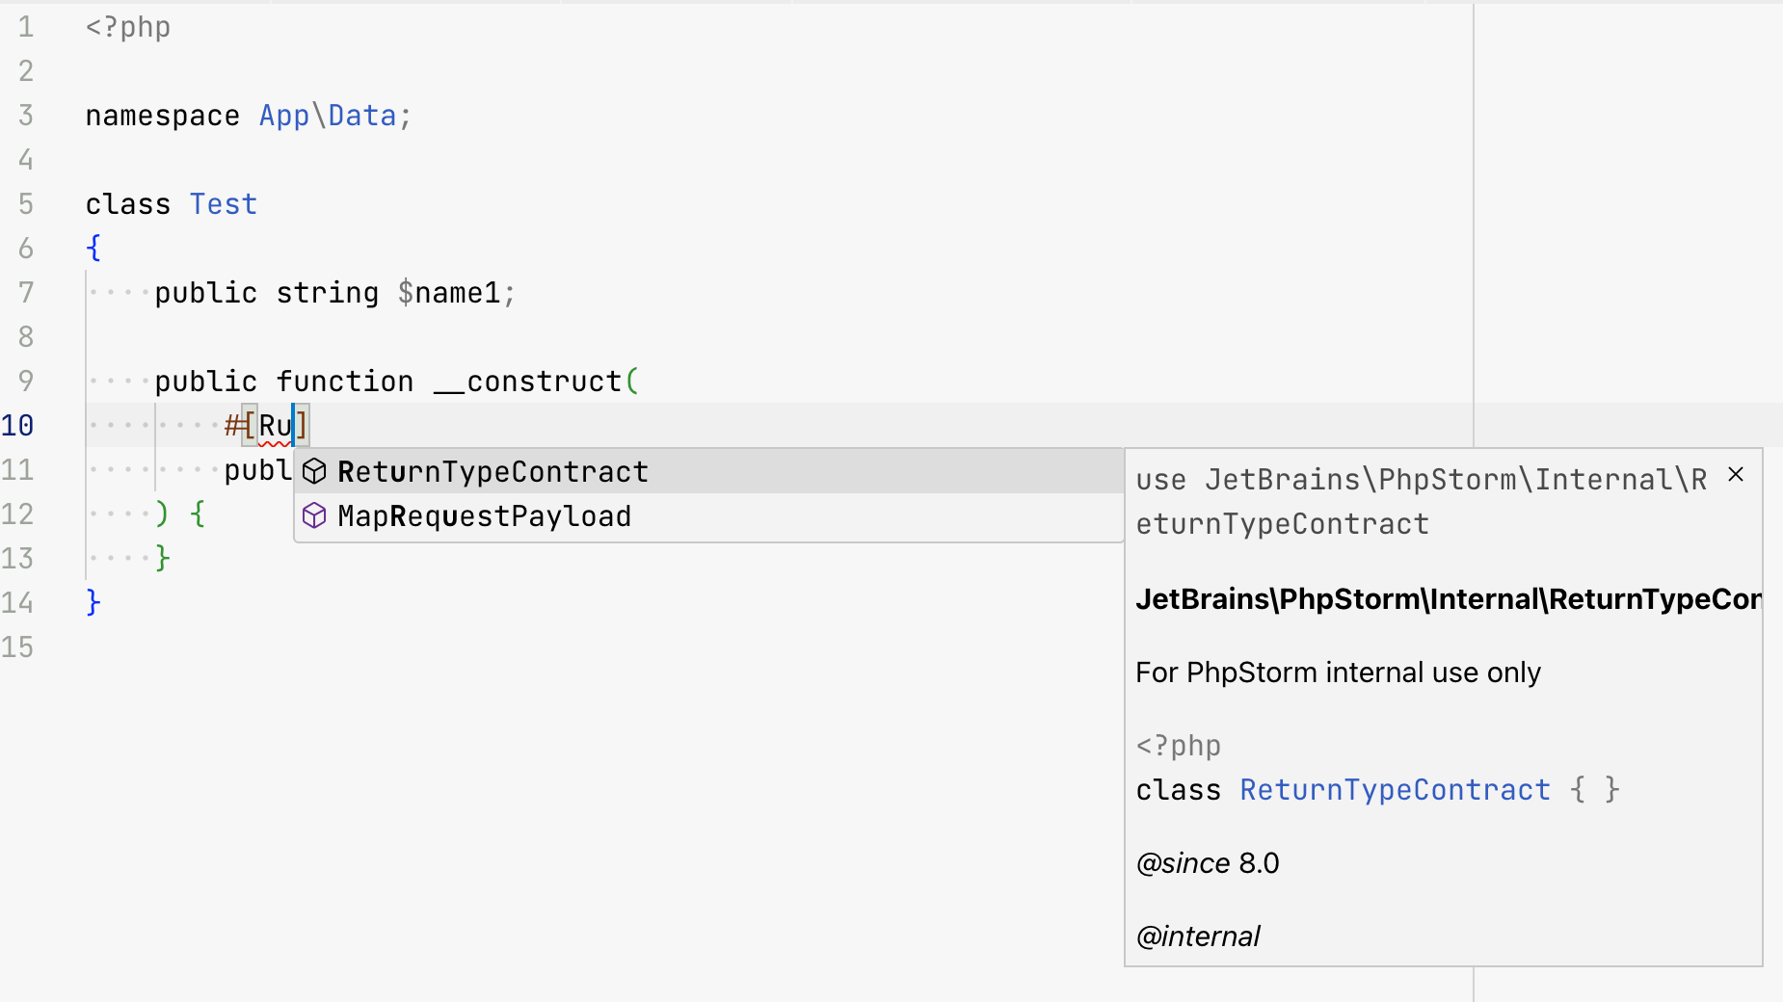Click the closing brace on line 14
The height and width of the screenshot is (1002, 1783).
(92, 602)
